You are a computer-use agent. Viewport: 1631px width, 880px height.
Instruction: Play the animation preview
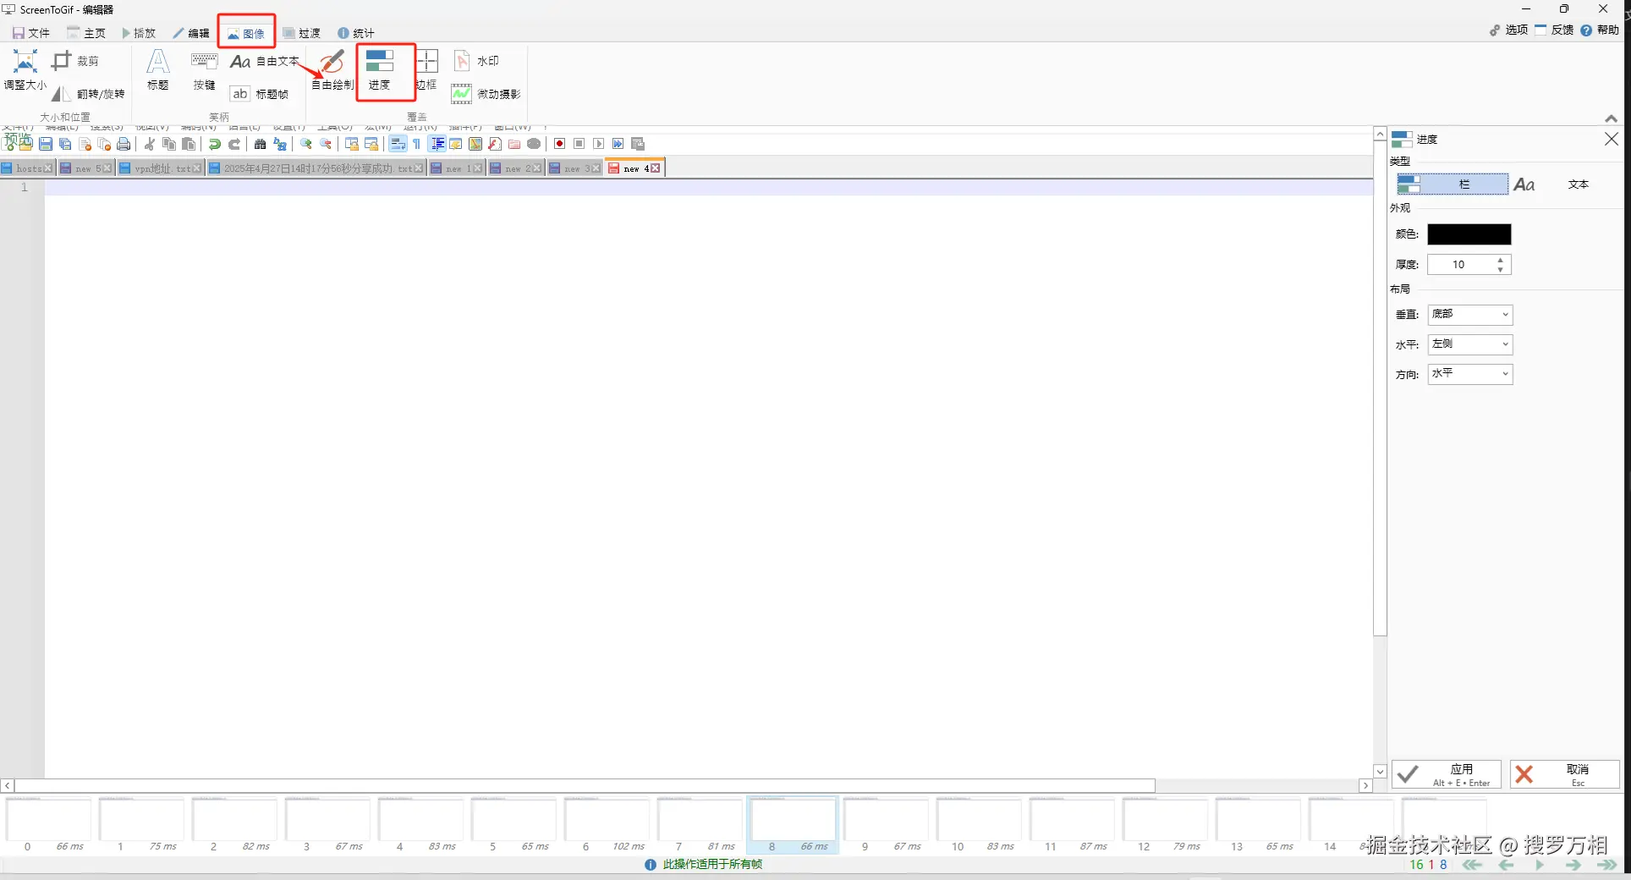pos(1540,865)
